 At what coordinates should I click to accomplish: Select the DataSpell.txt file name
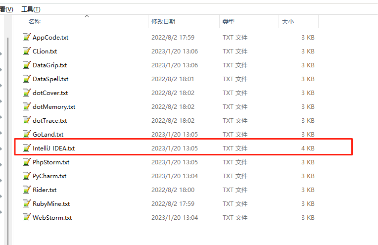tap(50, 79)
